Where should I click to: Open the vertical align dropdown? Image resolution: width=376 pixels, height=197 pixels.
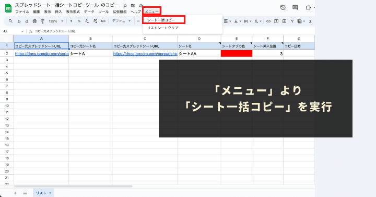click(238, 21)
